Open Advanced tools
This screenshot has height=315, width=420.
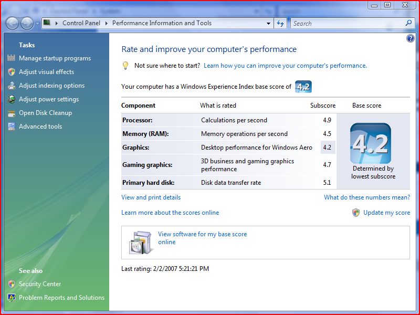pyautogui.click(x=40, y=127)
